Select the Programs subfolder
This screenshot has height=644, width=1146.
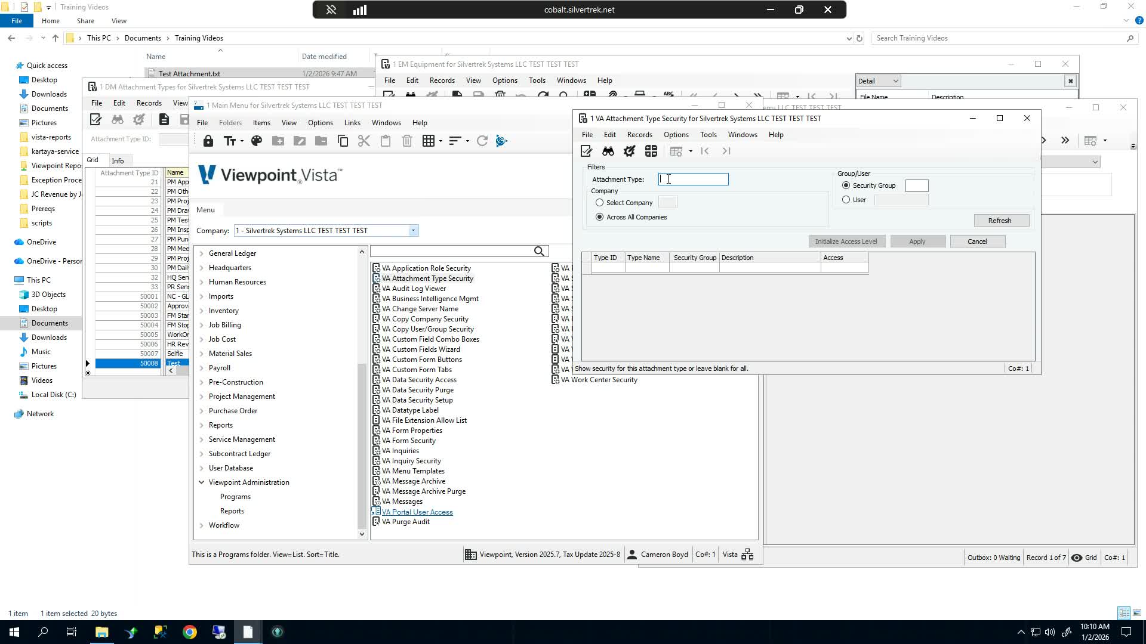[x=235, y=497]
